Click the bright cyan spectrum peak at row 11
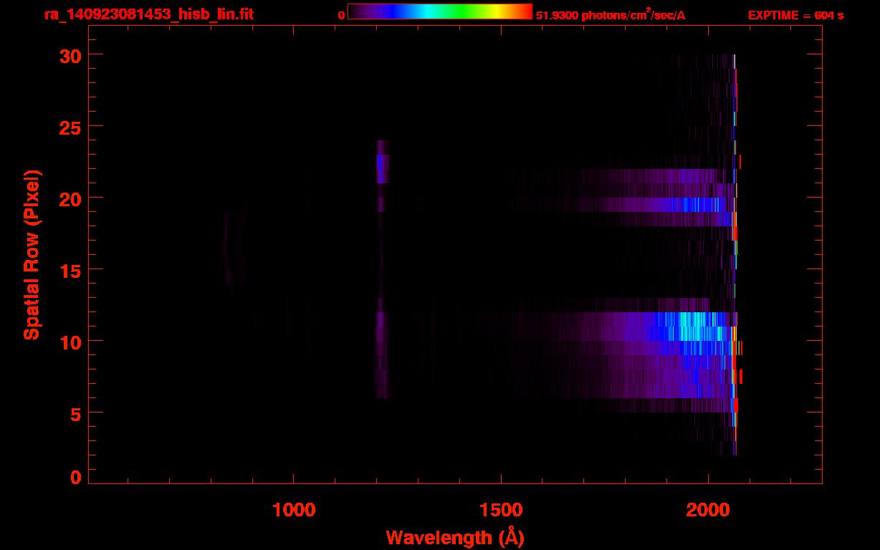The width and height of the screenshot is (880, 550). [692, 327]
